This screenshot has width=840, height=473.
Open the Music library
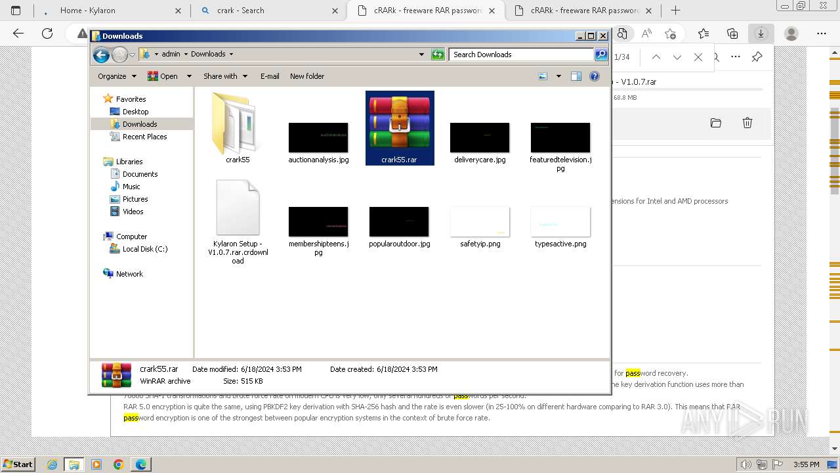(x=131, y=187)
